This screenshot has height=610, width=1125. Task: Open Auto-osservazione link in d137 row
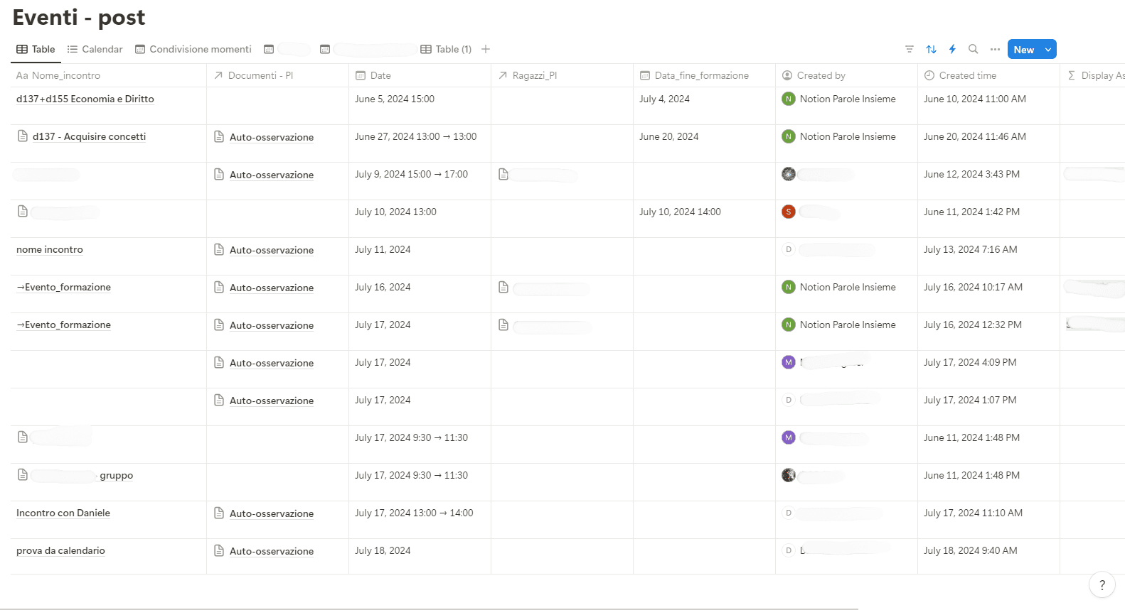tap(272, 137)
